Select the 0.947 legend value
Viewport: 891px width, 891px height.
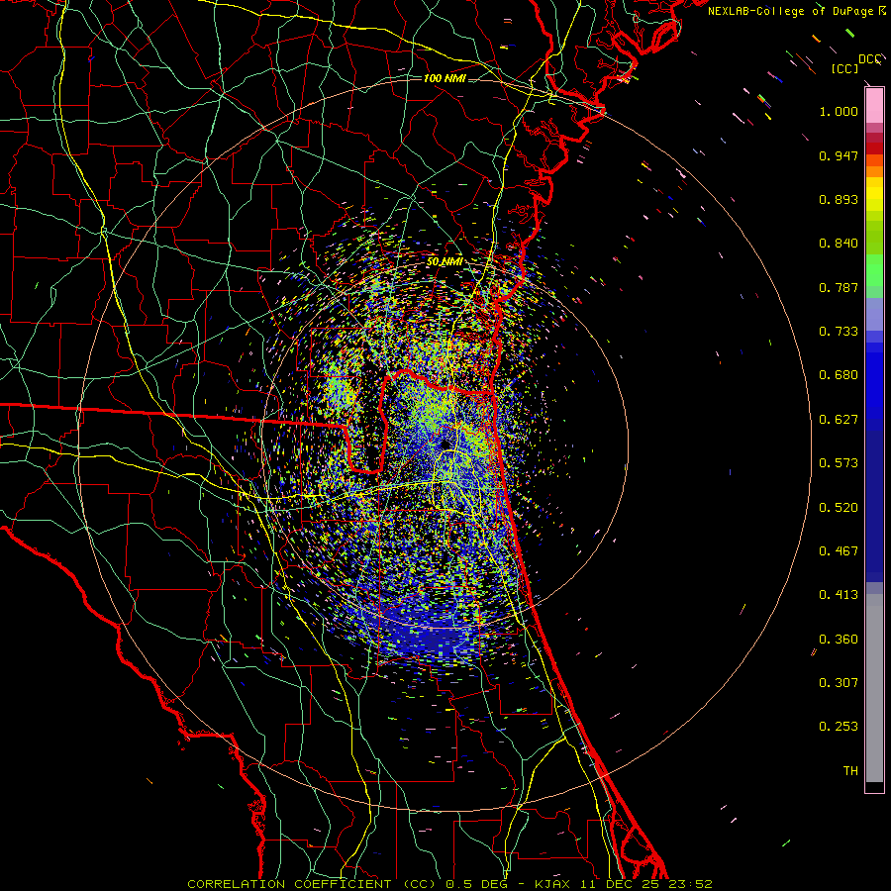(x=839, y=155)
